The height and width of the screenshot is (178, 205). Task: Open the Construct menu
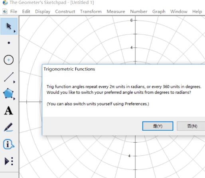pos(65,12)
